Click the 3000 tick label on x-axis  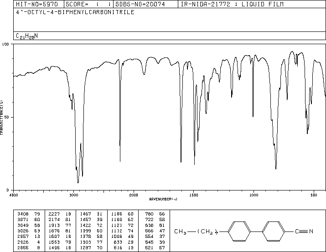click(x=73, y=195)
